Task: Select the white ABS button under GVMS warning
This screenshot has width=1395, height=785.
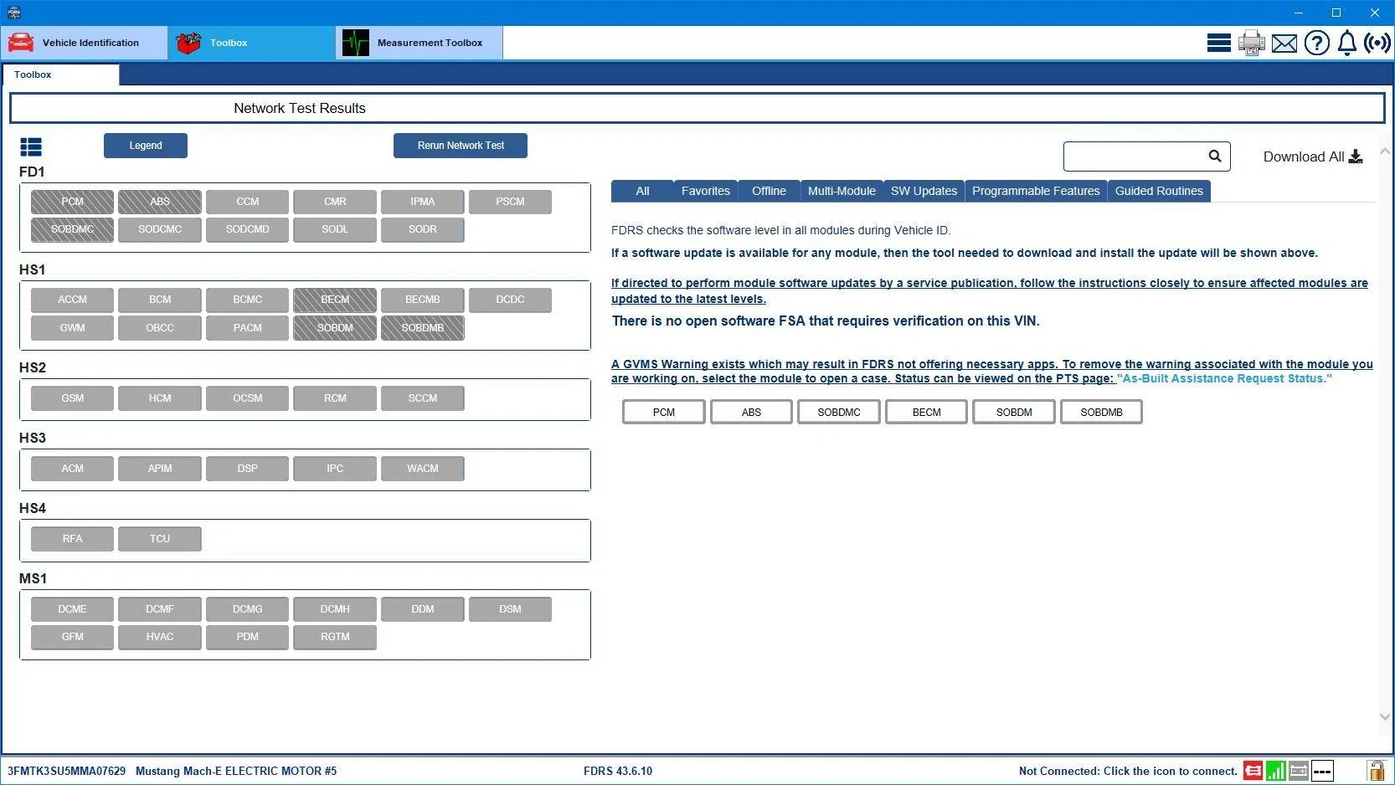Action: pos(751,412)
